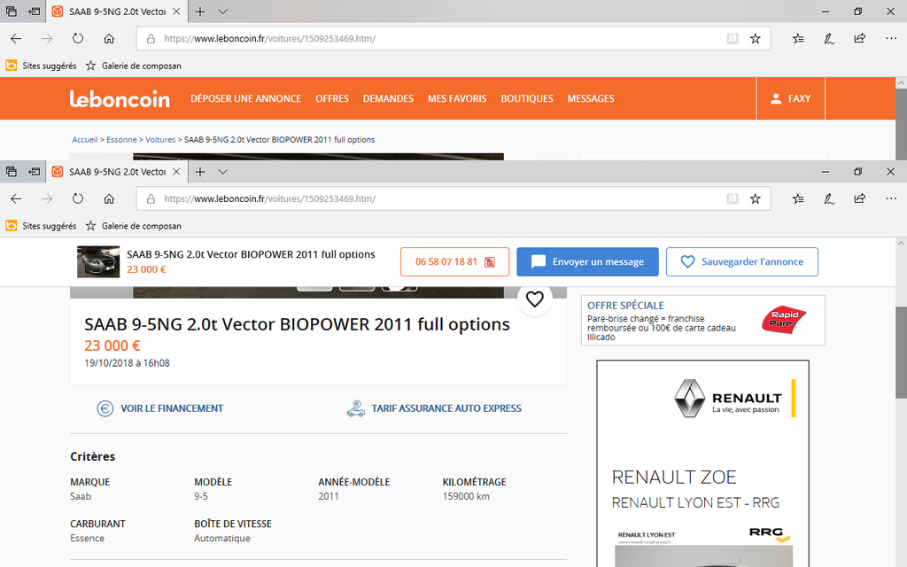
Task: Set these tabs aside in the background window
Action: (x=35, y=12)
